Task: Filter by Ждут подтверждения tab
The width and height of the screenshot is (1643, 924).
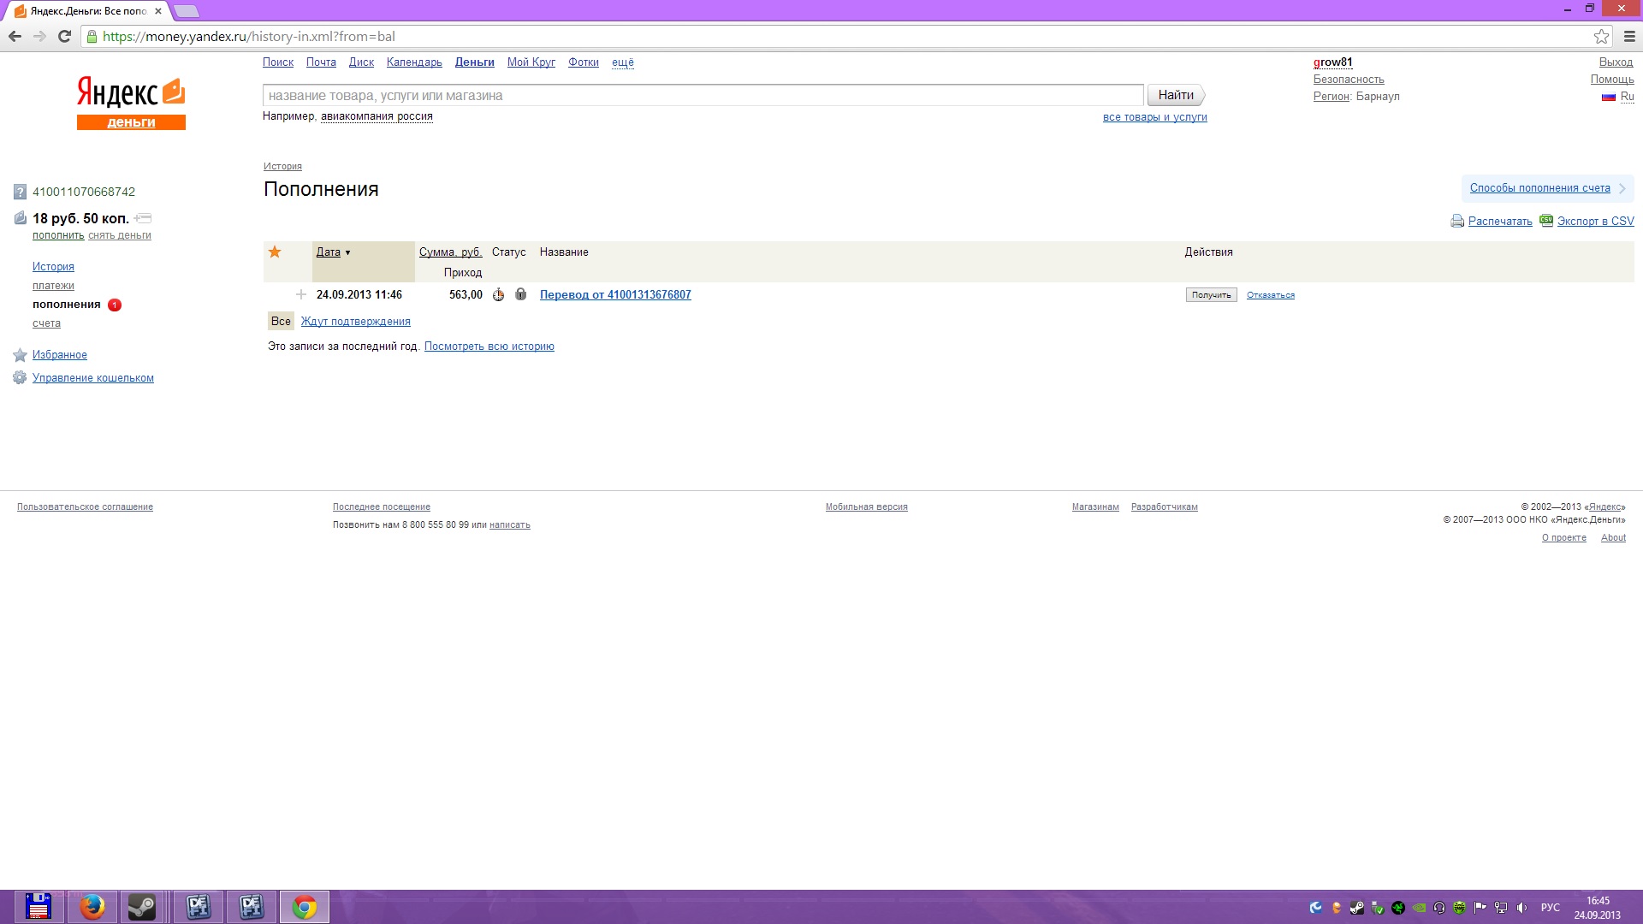Action: [355, 322]
